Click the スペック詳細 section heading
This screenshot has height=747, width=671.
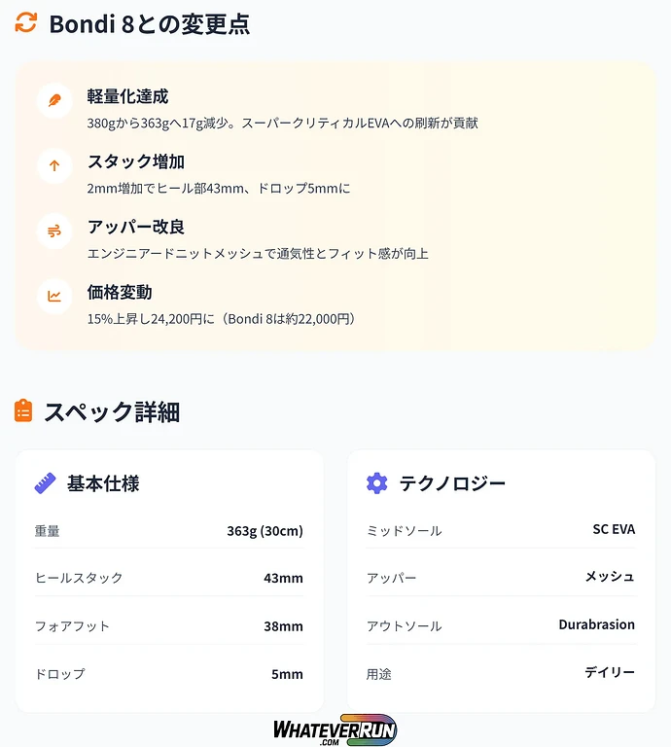112,411
